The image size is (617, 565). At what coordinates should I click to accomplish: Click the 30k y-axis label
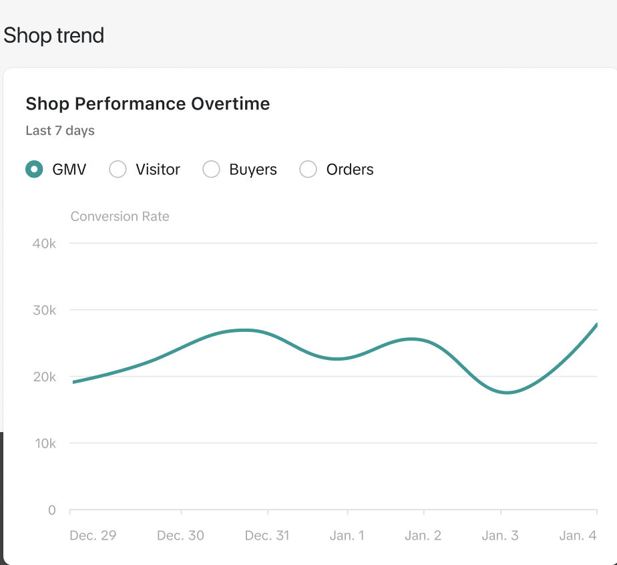click(44, 311)
